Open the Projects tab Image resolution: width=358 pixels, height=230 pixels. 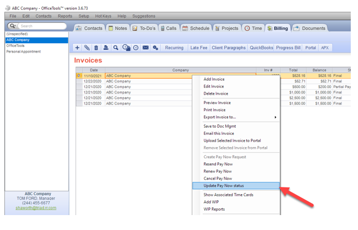(x=227, y=28)
